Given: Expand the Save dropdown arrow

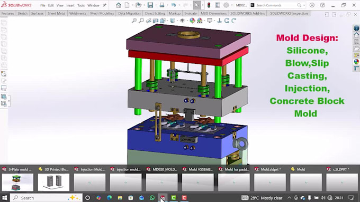Looking at the screenshot, I should pyautogui.click(x=156, y=5).
